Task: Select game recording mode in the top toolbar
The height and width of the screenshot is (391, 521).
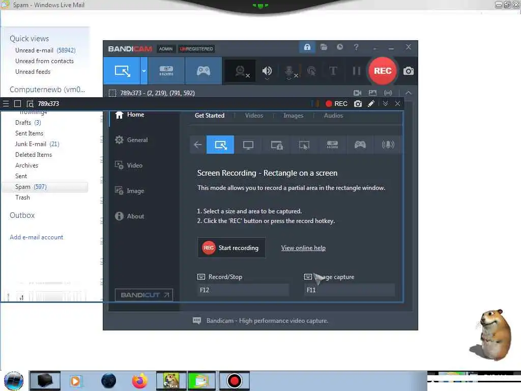Action: (204, 71)
